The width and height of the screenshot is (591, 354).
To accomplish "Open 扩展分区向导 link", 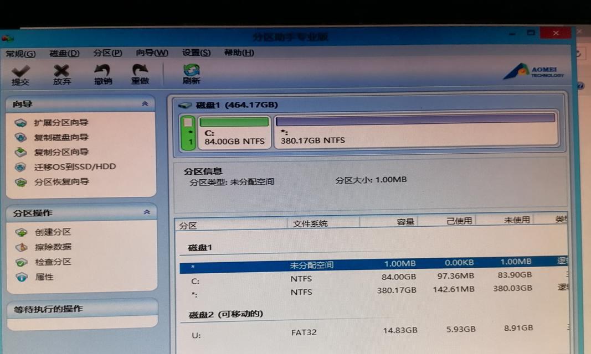I will point(61,123).
